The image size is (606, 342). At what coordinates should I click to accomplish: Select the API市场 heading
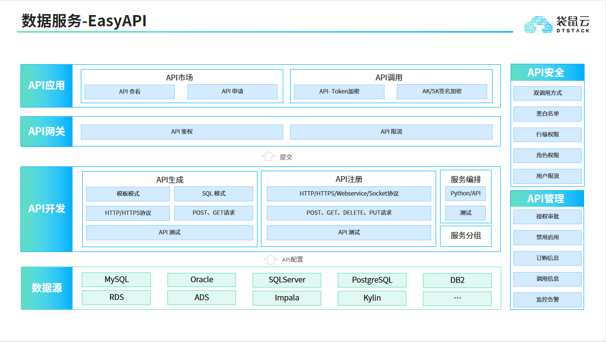180,77
